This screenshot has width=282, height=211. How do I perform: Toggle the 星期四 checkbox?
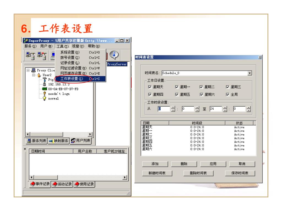[150, 95]
